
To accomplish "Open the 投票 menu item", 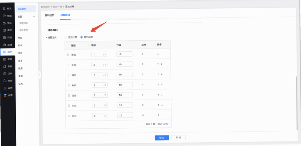I will pyautogui.click(x=21, y=69).
